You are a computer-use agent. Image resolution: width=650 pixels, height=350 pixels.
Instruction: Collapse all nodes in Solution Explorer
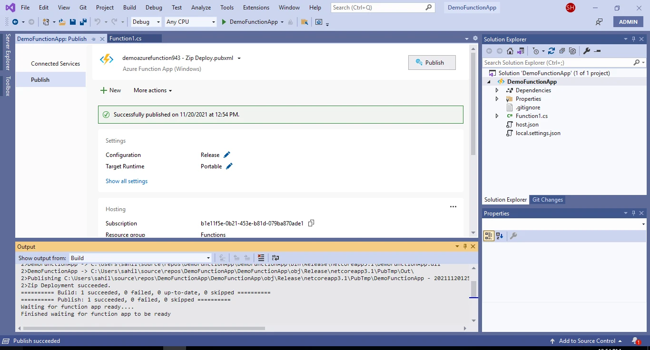click(562, 51)
